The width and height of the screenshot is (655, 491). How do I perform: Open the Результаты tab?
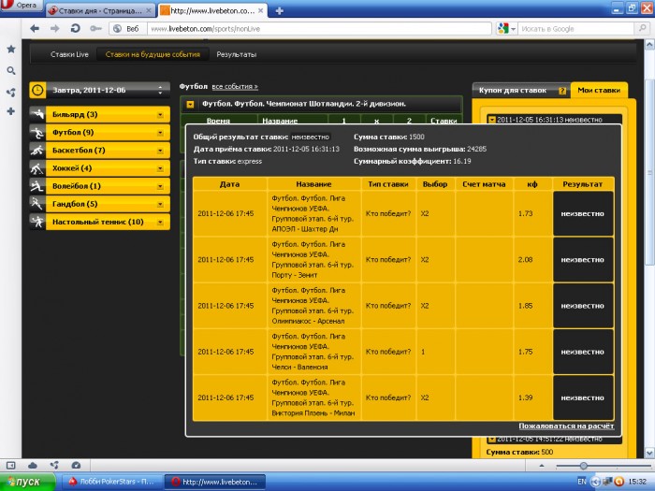237,54
